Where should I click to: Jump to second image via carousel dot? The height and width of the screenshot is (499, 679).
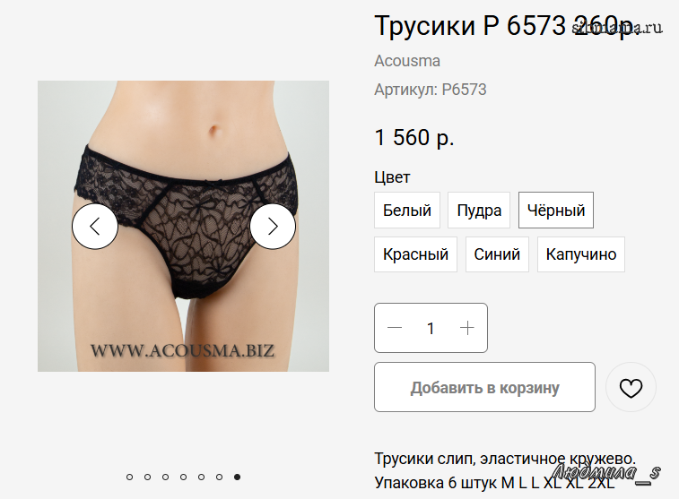148,477
